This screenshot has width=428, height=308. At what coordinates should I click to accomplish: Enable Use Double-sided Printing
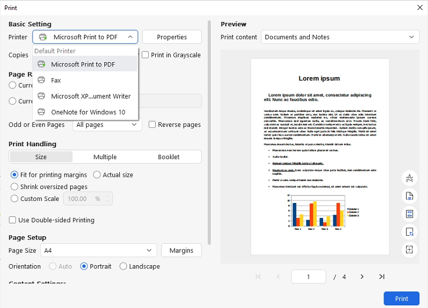[x=12, y=220]
